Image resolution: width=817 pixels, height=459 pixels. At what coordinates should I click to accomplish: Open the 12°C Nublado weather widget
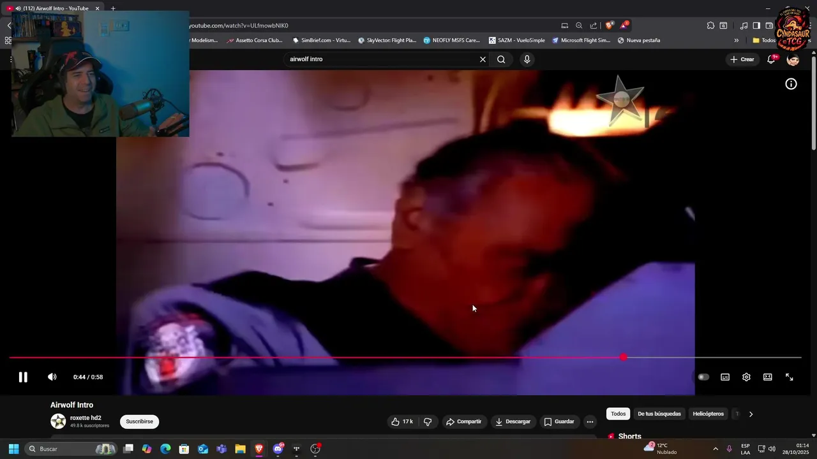(661, 449)
